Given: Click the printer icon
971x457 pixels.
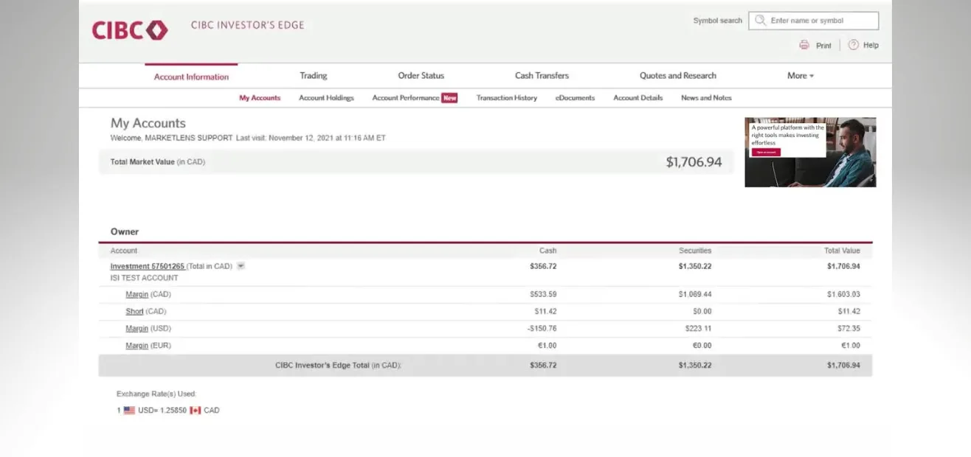Looking at the screenshot, I should click(x=804, y=45).
